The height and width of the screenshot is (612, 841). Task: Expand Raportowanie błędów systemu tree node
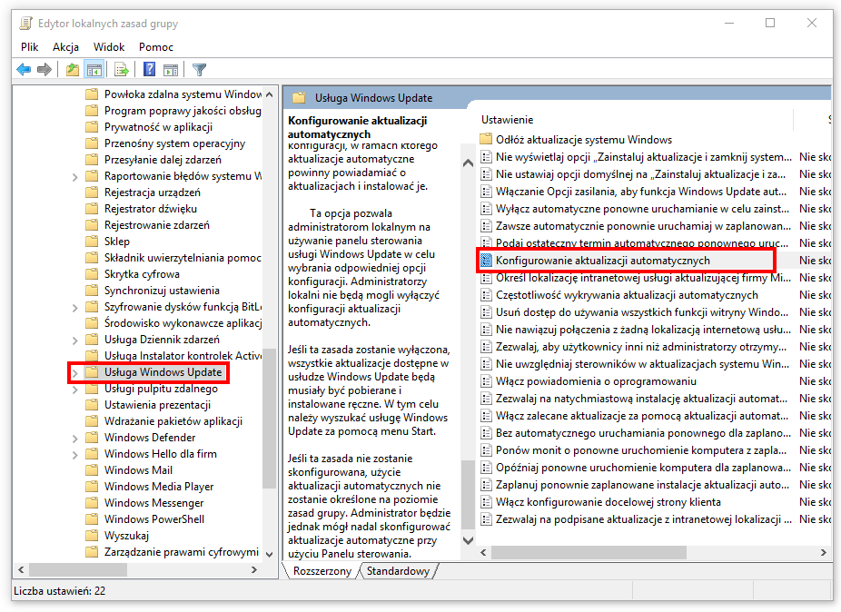(x=75, y=176)
